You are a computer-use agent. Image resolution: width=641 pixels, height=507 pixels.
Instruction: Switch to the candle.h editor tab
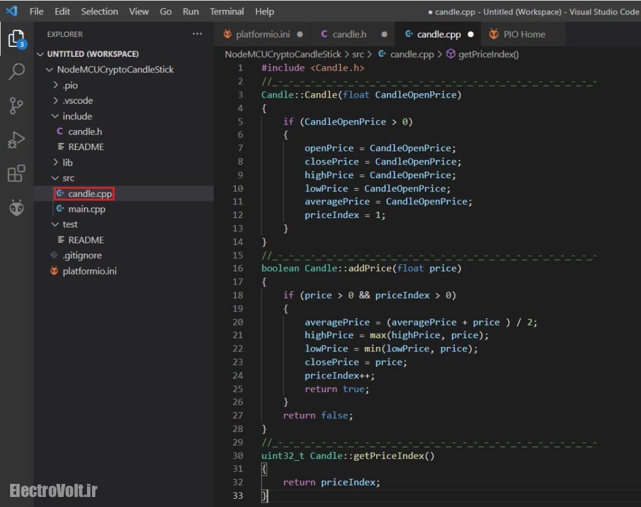349,34
